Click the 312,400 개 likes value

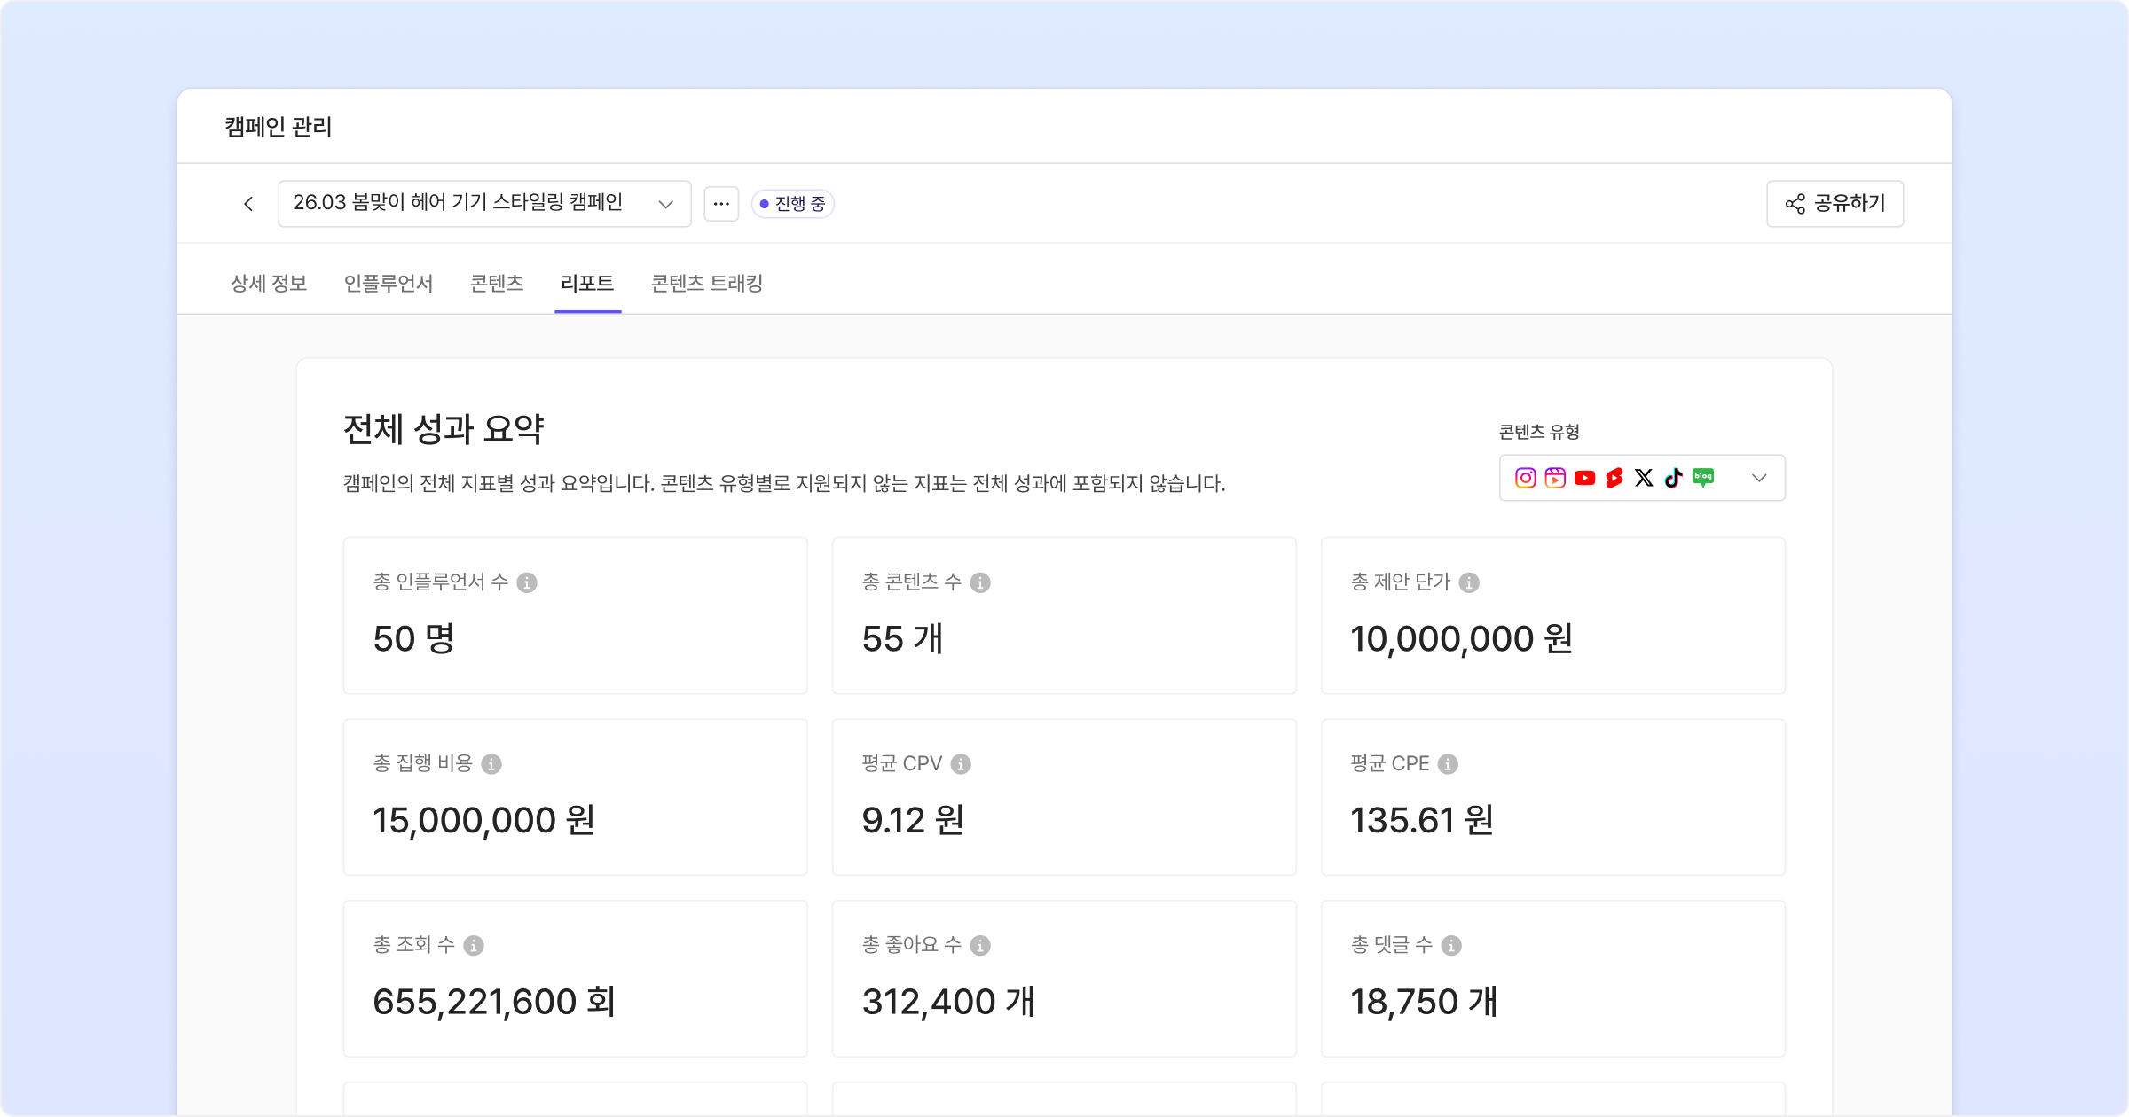(949, 1002)
